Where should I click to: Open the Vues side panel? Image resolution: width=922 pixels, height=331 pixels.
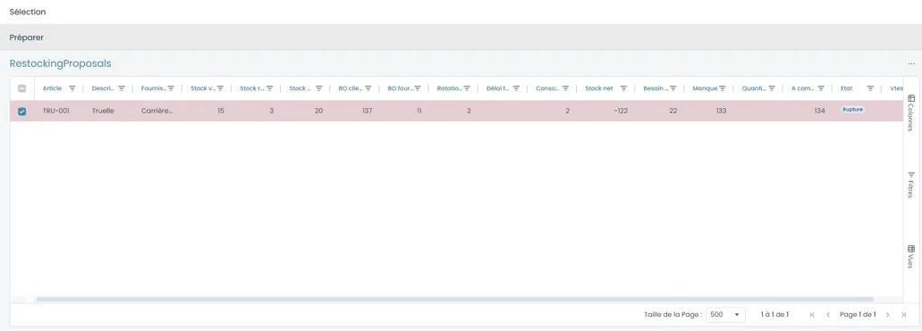pos(911,256)
